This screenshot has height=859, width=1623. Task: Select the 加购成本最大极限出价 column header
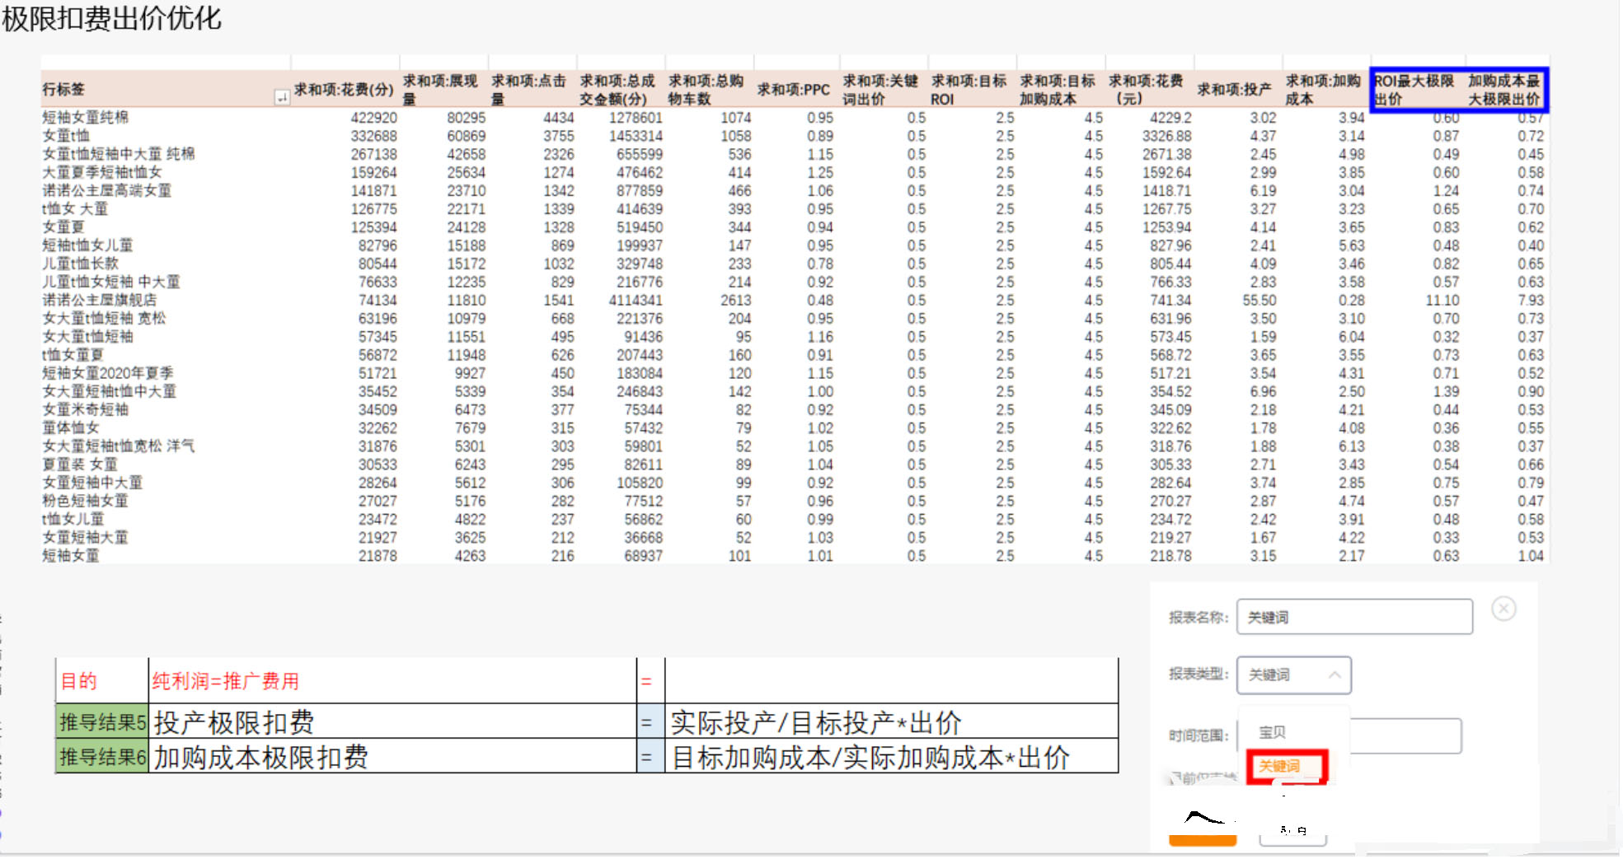click(x=1505, y=91)
